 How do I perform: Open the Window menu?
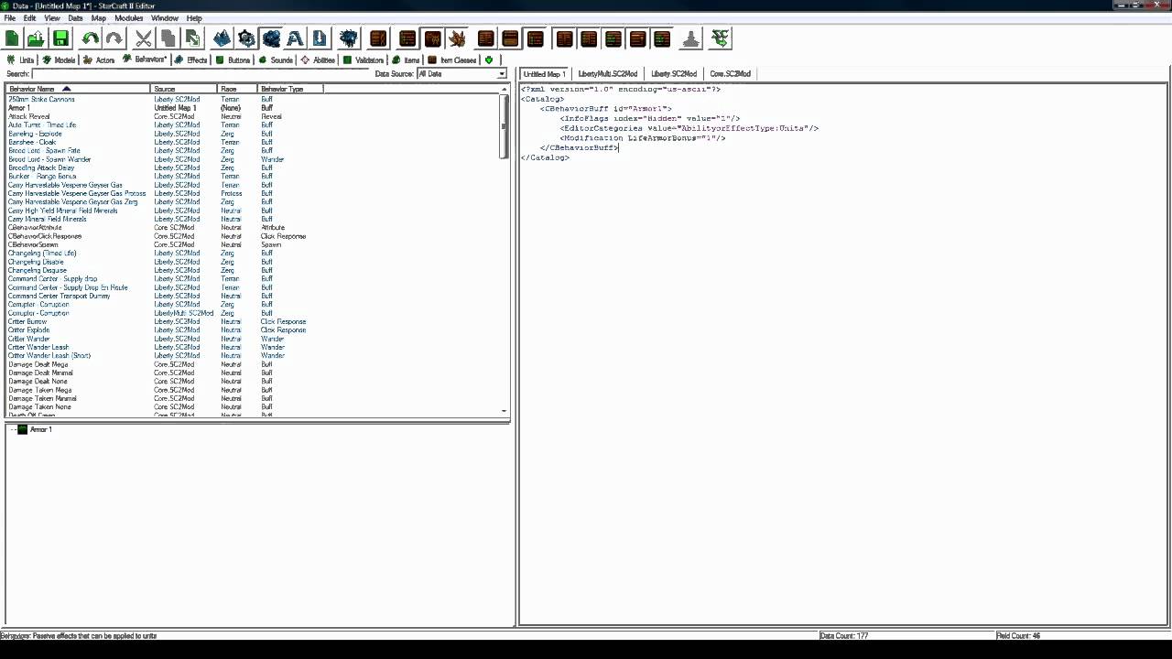[x=165, y=18]
